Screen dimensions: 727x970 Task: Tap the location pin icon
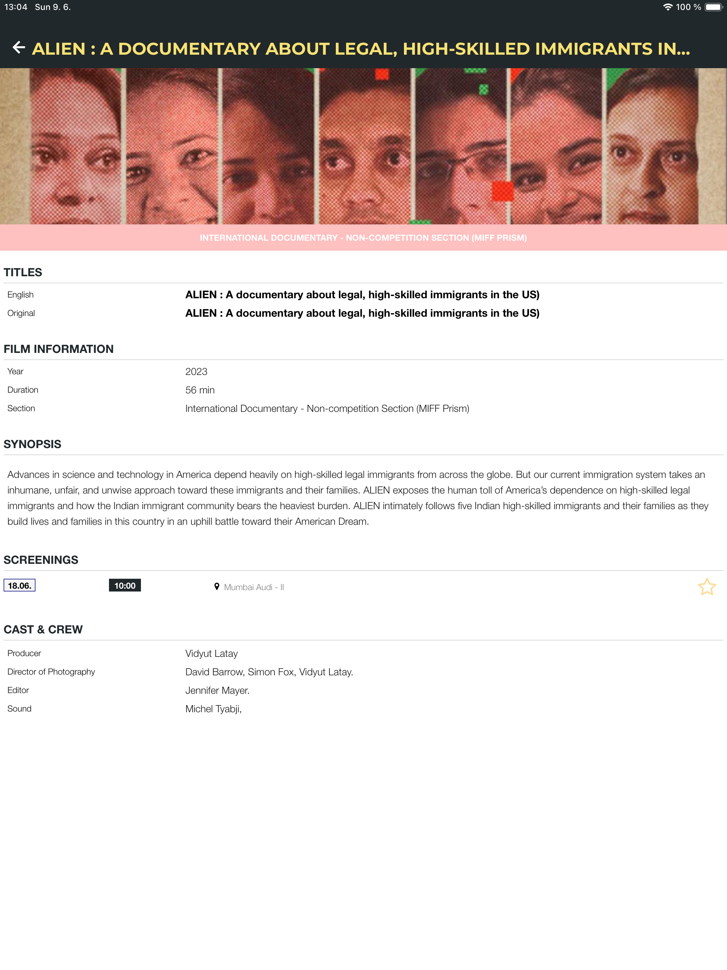click(217, 587)
